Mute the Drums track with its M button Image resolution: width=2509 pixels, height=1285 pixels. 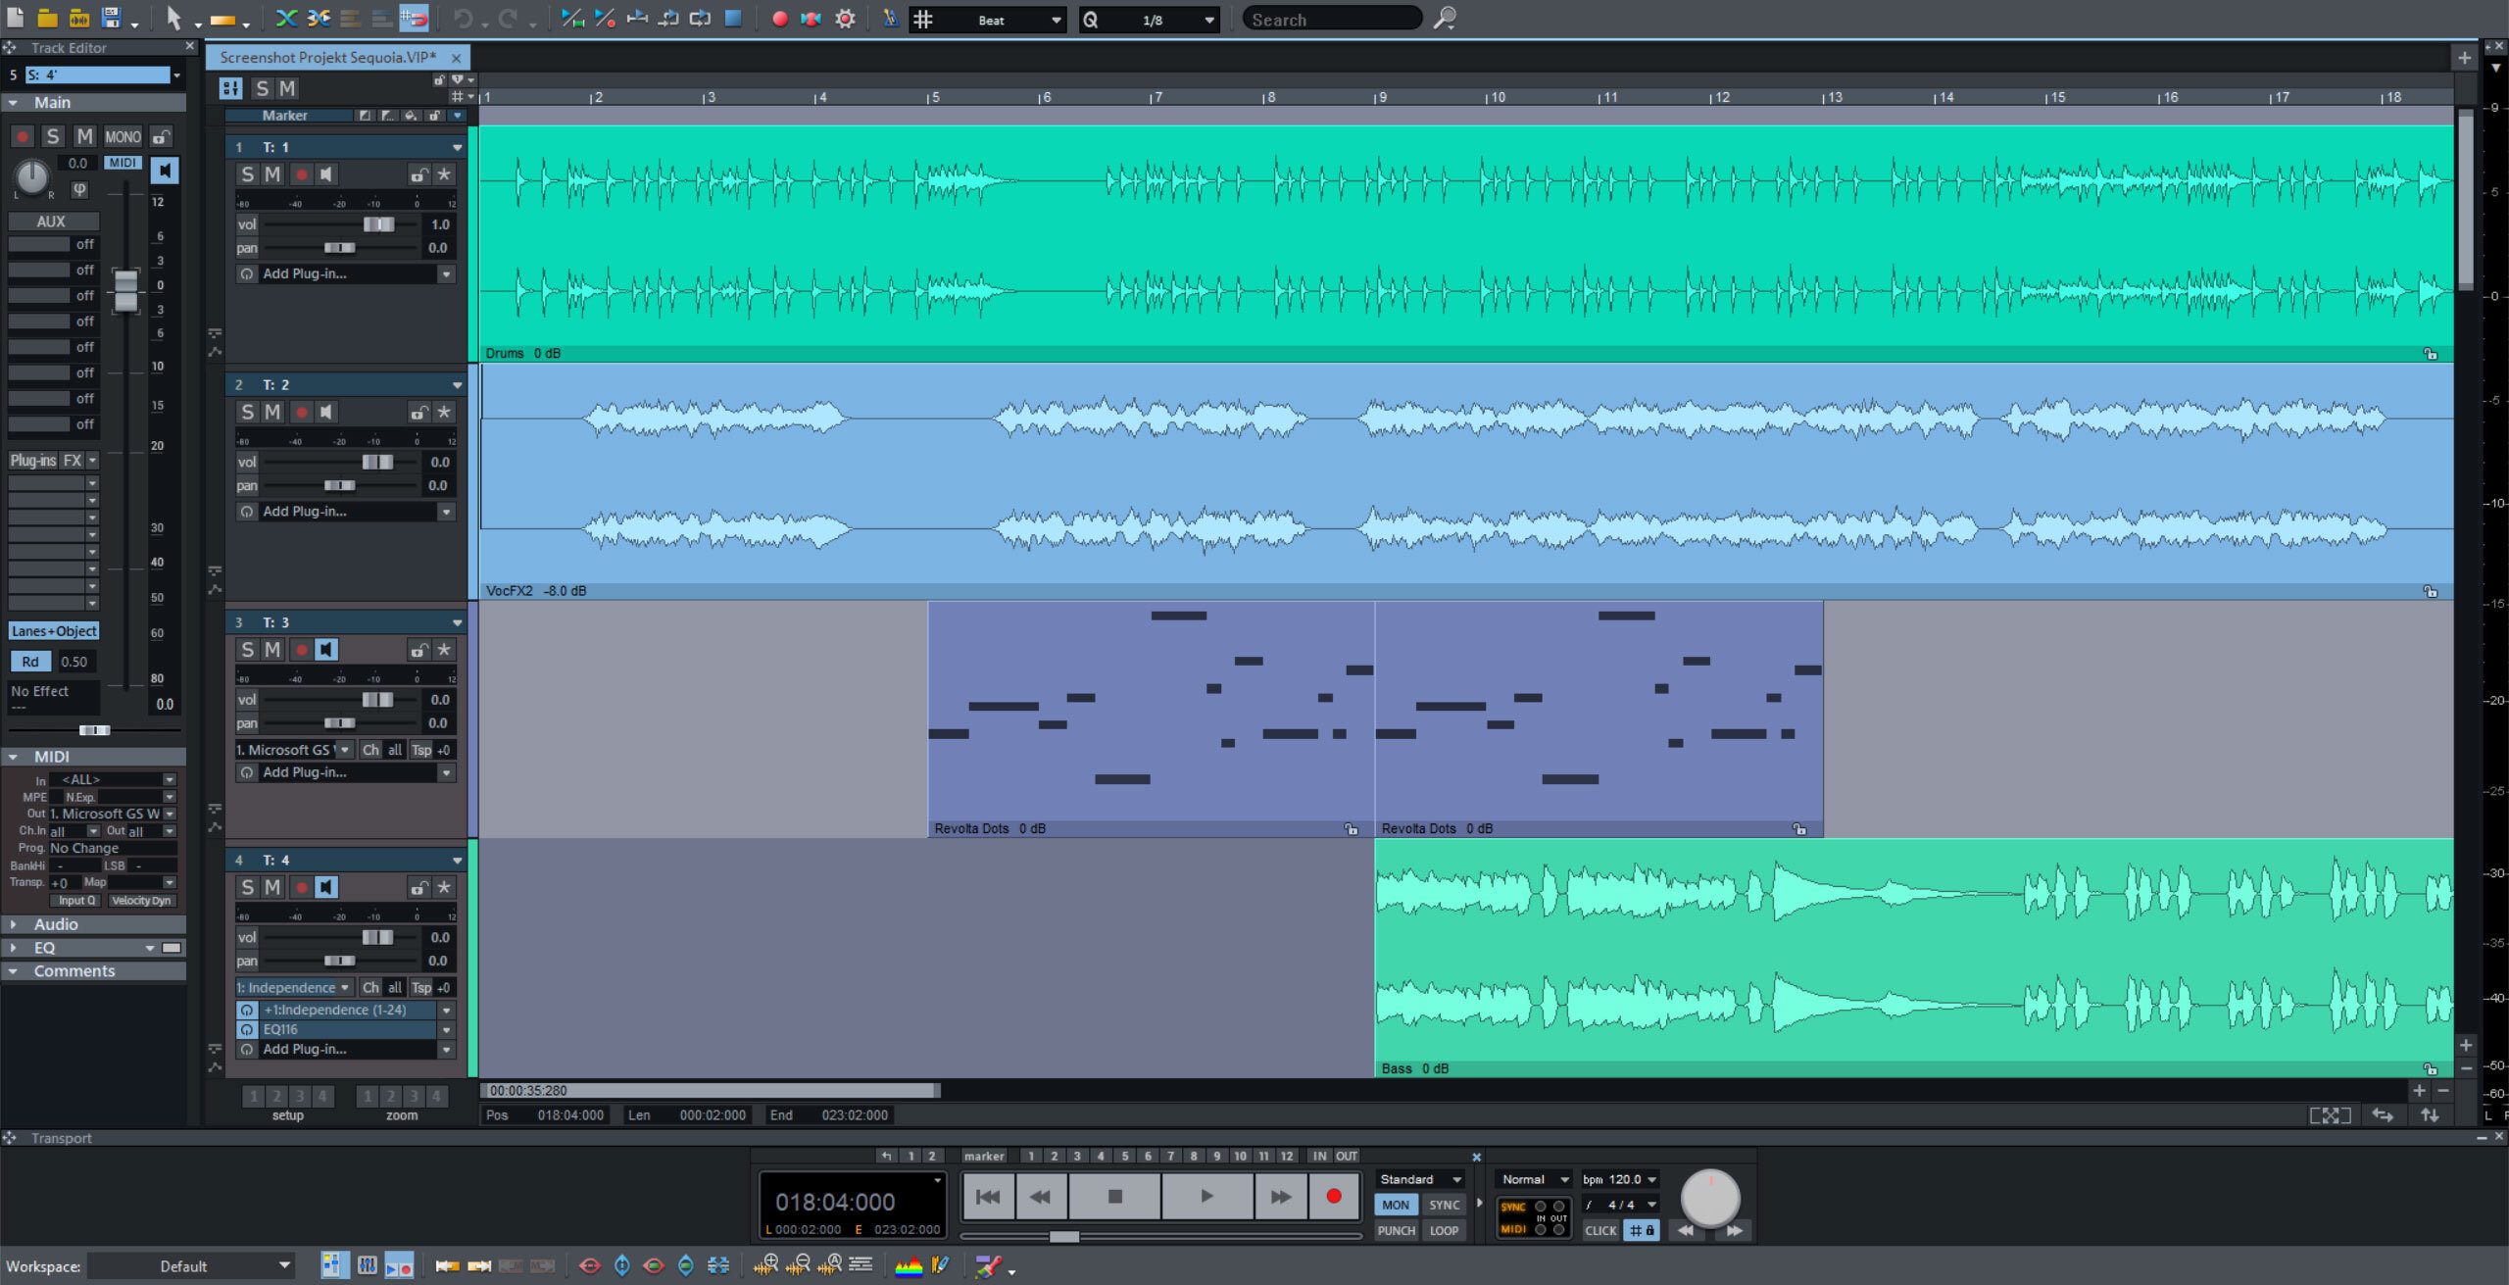pyautogui.click(x=272, y=173)
